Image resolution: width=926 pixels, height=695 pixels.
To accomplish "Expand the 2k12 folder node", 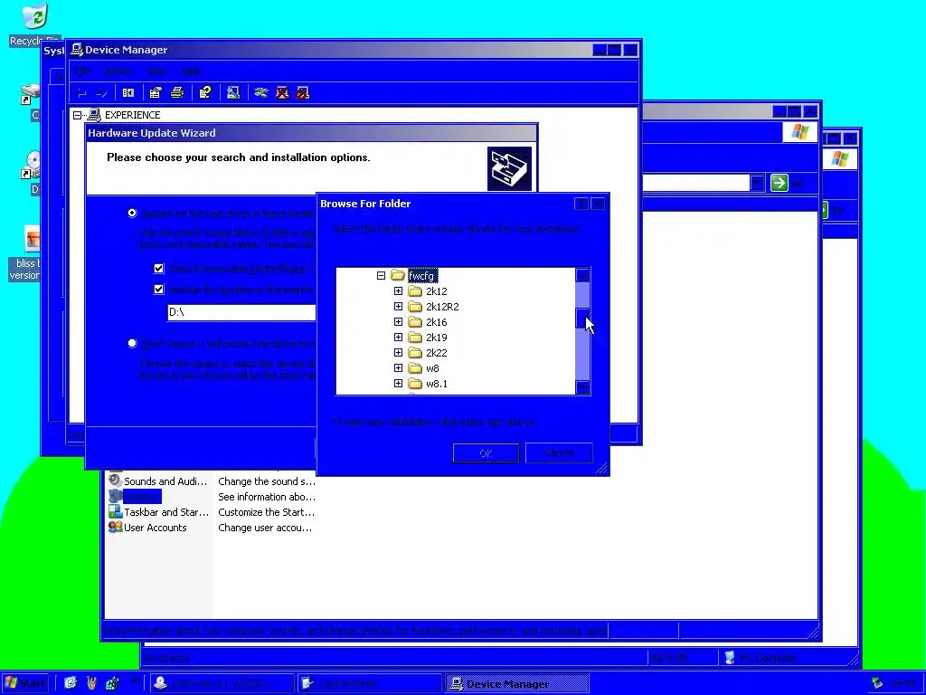I will [x=398, y=291].
